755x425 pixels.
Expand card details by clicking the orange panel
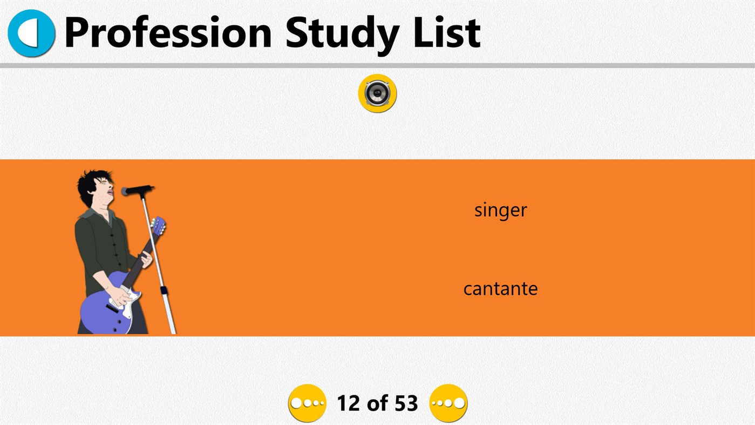pyautogui.click(x=378, y=247)
